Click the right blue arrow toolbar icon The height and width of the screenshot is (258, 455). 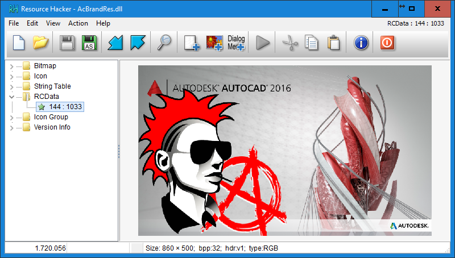[x=138, y=43]
